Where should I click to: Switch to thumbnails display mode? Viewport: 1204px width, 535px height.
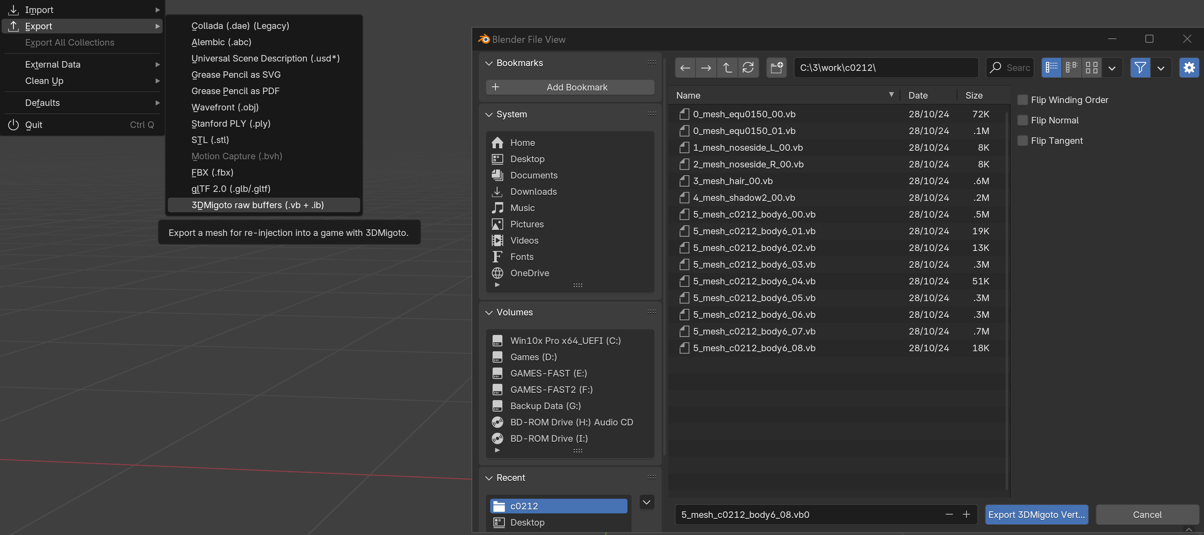(1092, 68)
